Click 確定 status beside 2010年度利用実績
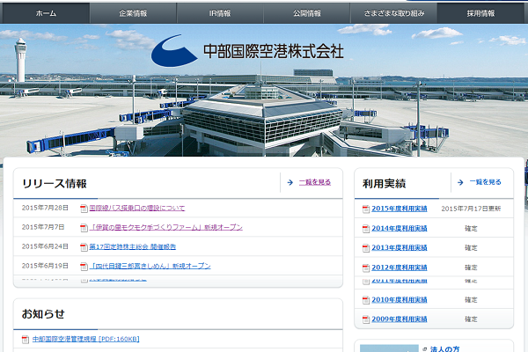Screen dimensions: 528x352 [471, 300]
